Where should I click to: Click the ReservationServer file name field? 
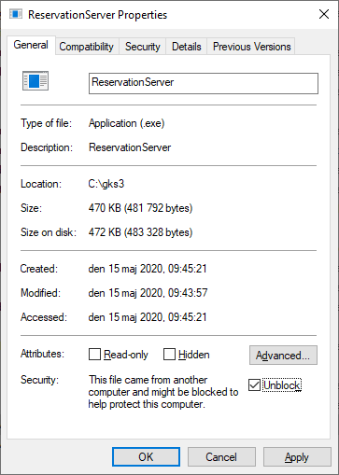204,83
